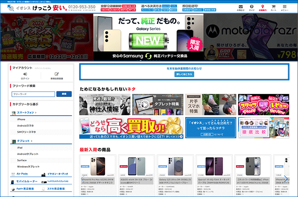Click the Galaxy 純正バッテリー交換品 banner
298x197 pixels.
pyautogui.click(x=149, y=38)
